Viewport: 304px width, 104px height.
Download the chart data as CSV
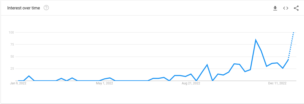pyautogui.click(x=275, y=8)
